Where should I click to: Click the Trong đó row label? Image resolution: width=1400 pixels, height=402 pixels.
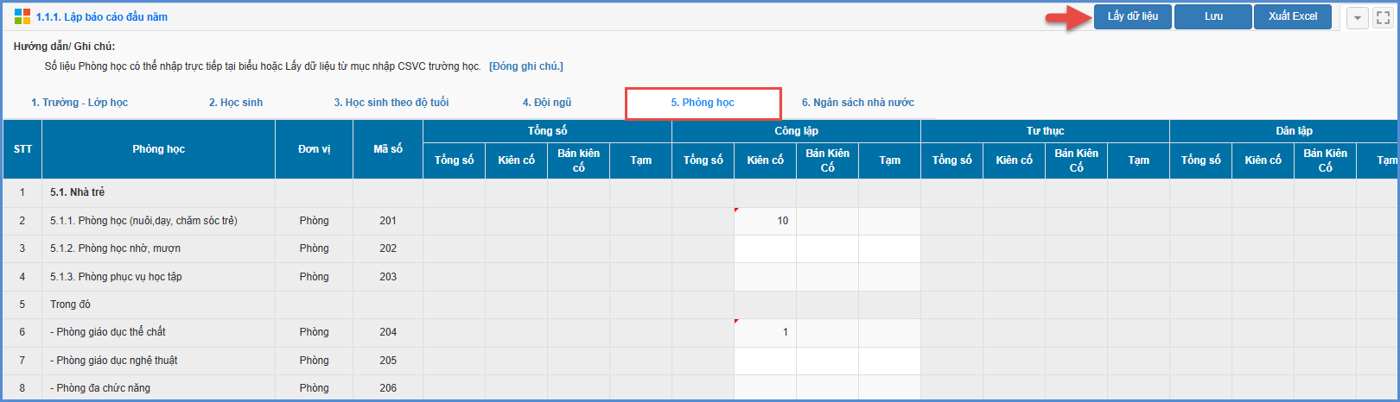pyautogui.click(x=70, y=305)
